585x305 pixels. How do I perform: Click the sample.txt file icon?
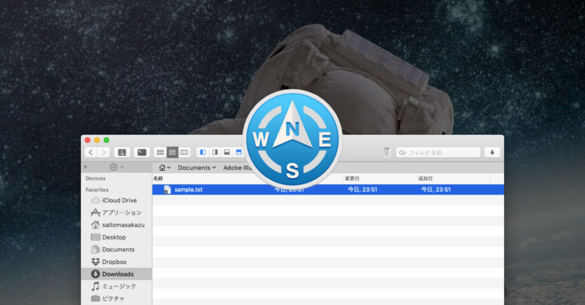[167, 189]
